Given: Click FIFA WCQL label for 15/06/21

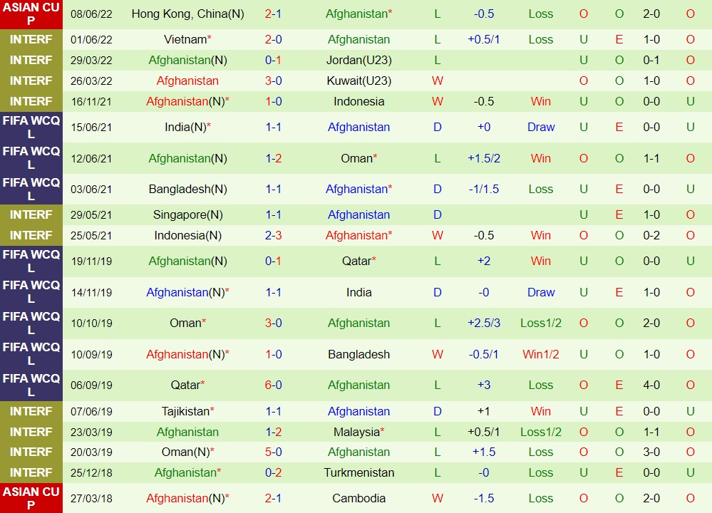Looking at the screenshot, I should coord(31,127).
